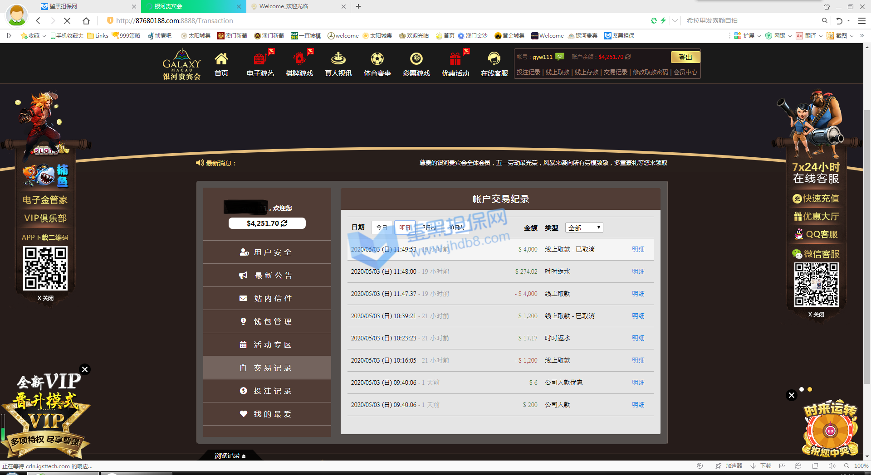
Task: Click the browser home button
Action: pos(86,21)
